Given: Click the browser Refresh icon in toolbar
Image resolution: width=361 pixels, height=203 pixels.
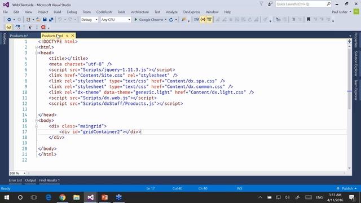Looking at the screenshot, I should 171,20.
